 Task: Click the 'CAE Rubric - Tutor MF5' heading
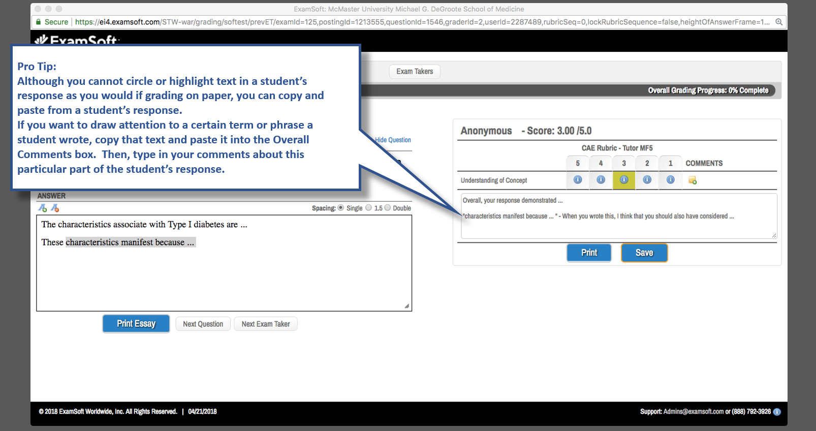click(617, 148)
